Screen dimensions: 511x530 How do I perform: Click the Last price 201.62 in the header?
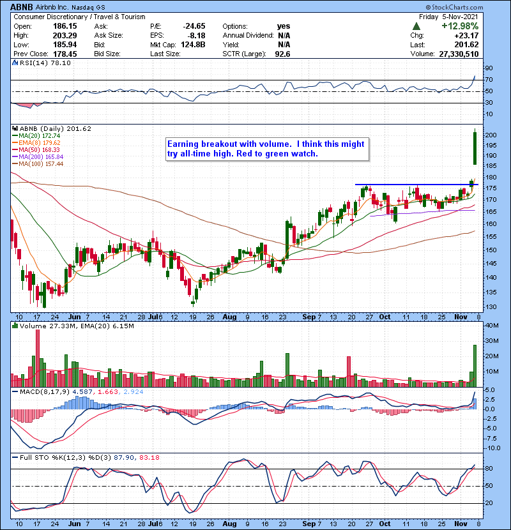(466, 45)
